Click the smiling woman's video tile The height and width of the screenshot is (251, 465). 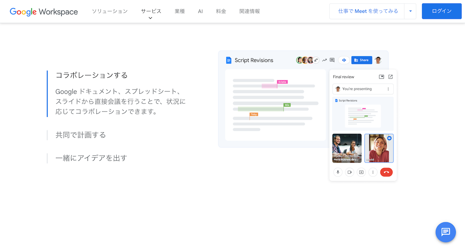pyautogui.click(x=379, y=148)
